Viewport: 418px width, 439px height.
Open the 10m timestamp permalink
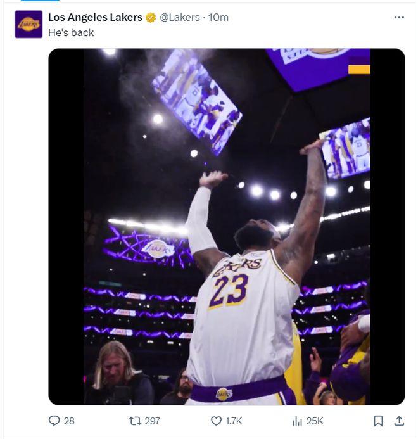point(218,17)
